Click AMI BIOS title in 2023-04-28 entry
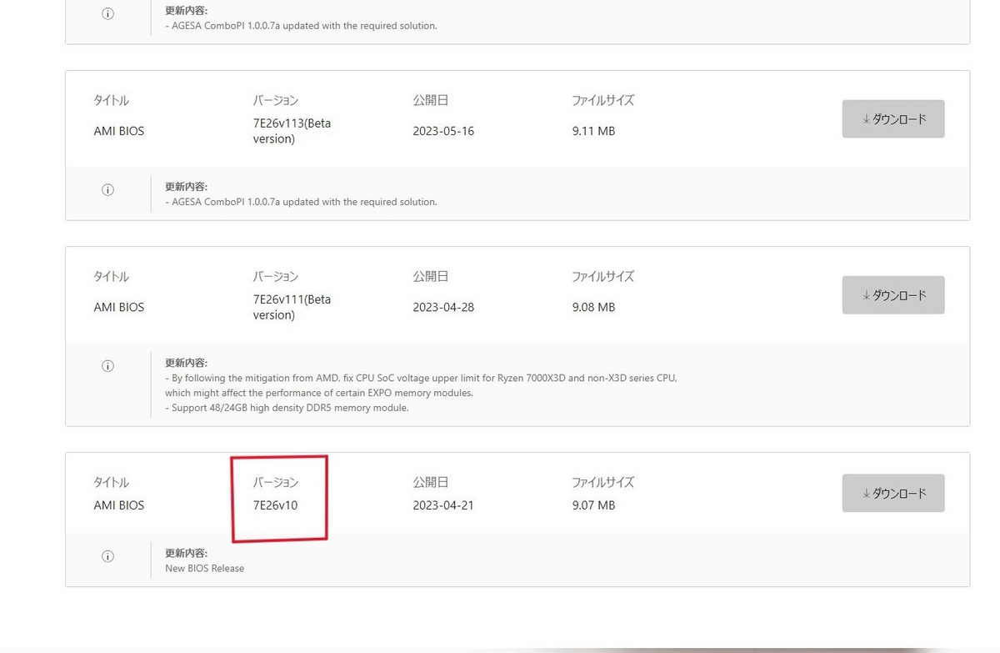The width and height of the screenshot is (1000, 653). (x=118, y=307)
